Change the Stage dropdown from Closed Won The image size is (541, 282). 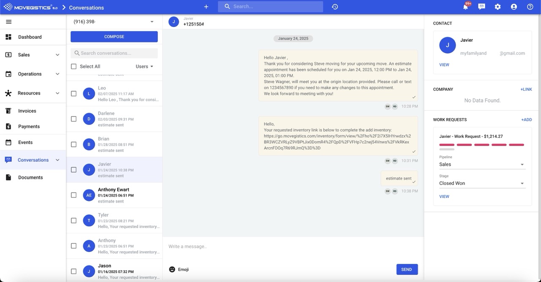(482, 184)
